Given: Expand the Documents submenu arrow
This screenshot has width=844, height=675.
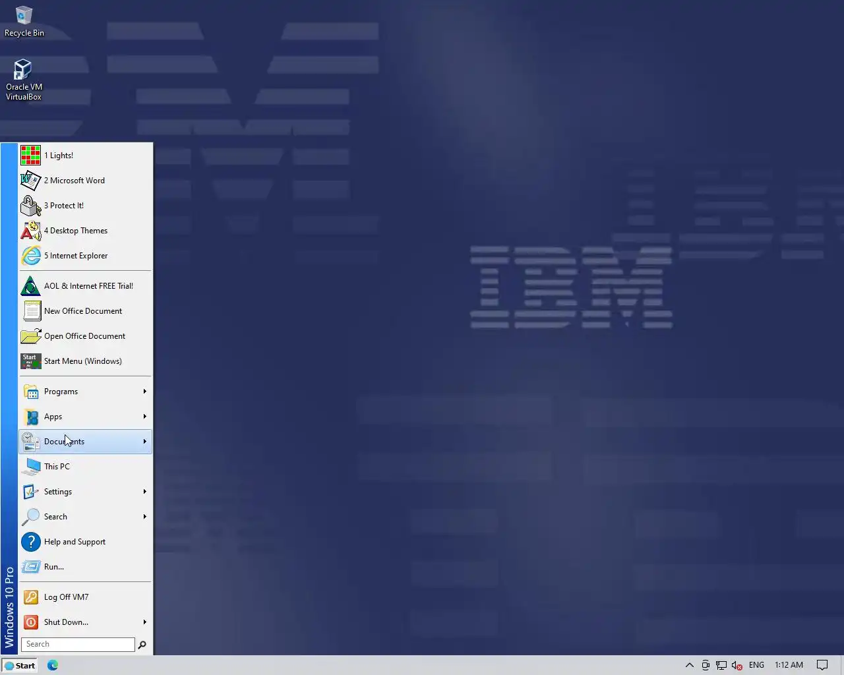Looking at the screenshot, I should [144, 442].
